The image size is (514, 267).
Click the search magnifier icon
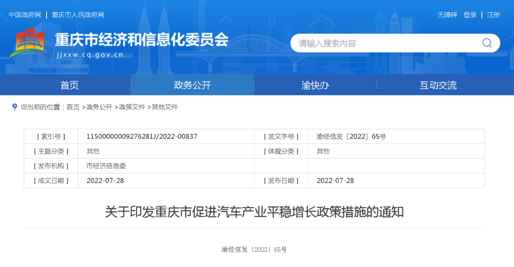[487, 43]
